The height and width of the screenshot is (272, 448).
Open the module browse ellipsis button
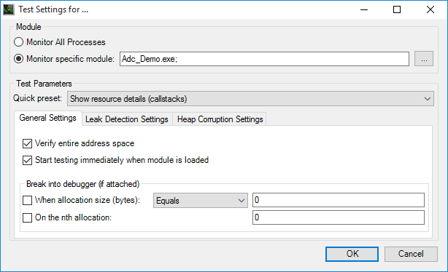424,59
